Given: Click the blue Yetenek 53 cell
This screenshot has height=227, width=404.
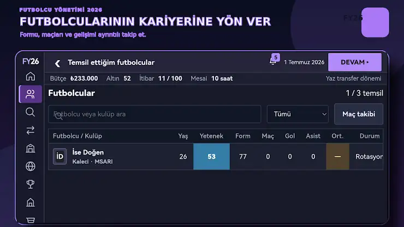Looking at the screenshot, I should tap(211, 157).
